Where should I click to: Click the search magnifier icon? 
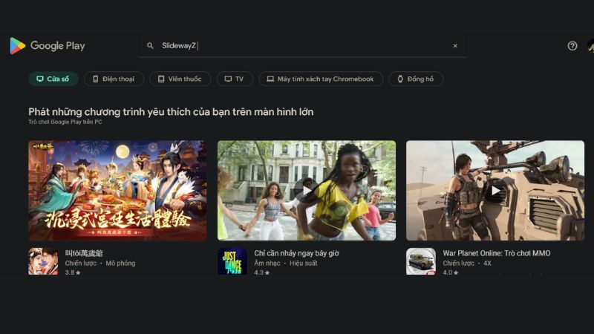tap(150, 45)
